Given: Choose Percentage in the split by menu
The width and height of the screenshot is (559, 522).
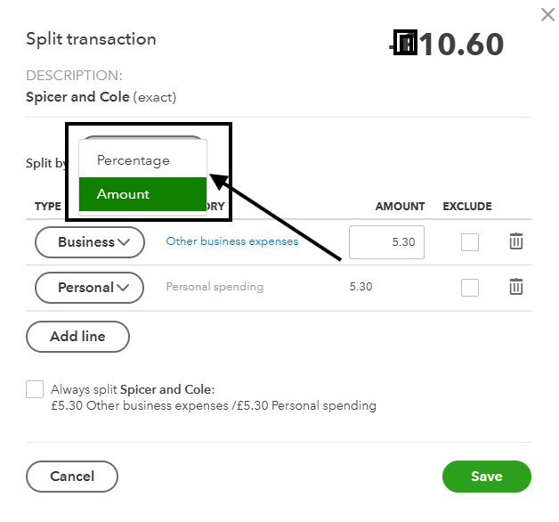Looking at the screenshot, I should pos(134,160).
